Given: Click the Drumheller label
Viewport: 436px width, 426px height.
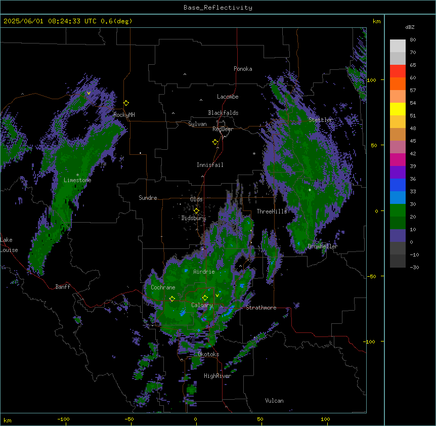Looking at the screenshot, I should 323,246.
